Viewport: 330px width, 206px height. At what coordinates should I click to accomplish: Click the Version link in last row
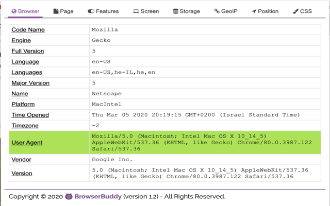click(x=22, y=173)
